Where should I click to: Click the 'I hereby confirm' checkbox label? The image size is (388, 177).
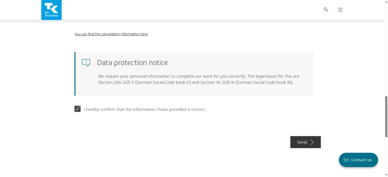[145, 110]
